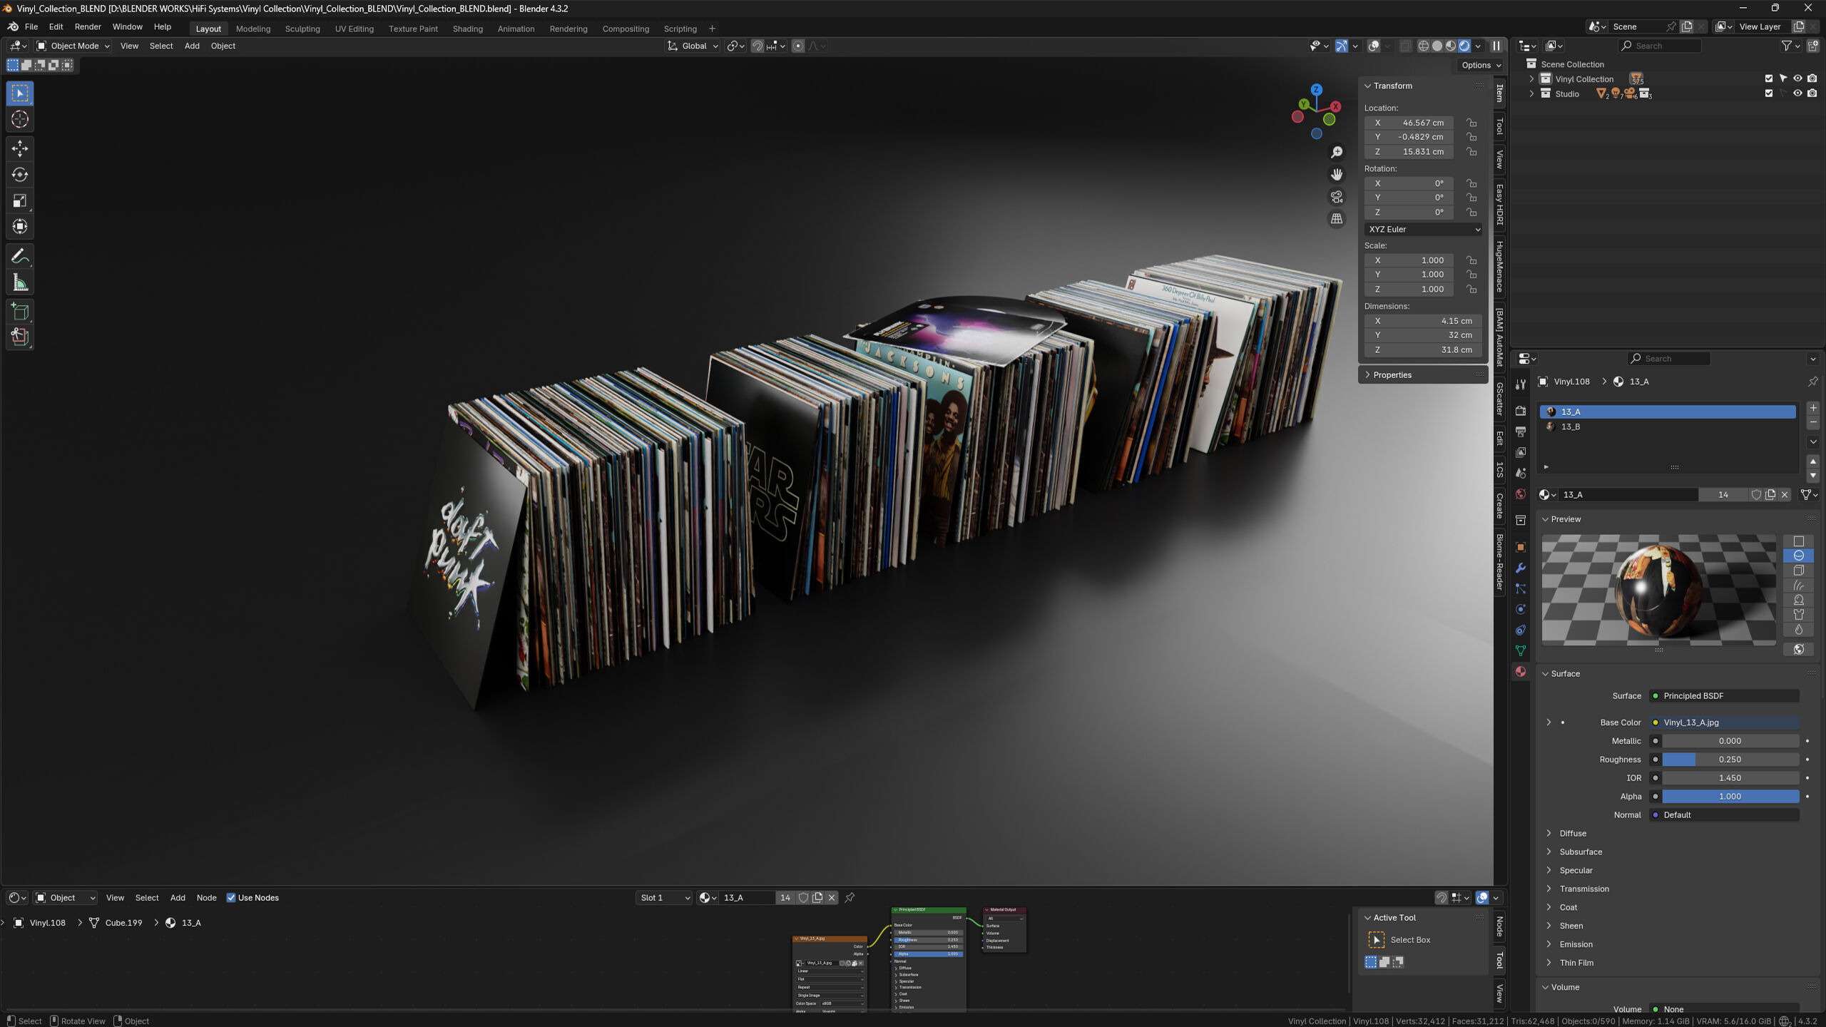Disable Studio collection in renders
1826x1027 pixels.
click(x=1812, y=93)
